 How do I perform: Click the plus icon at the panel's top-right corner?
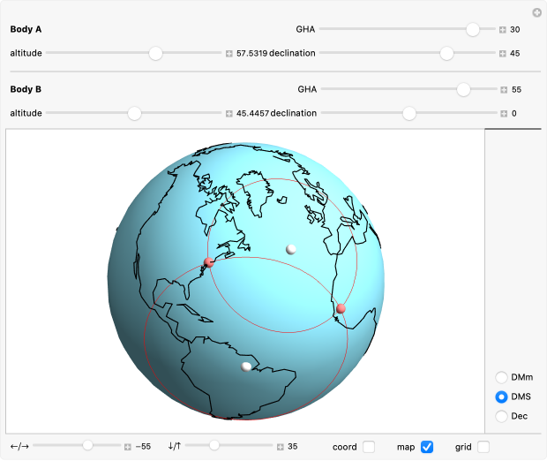pos(537,13)
